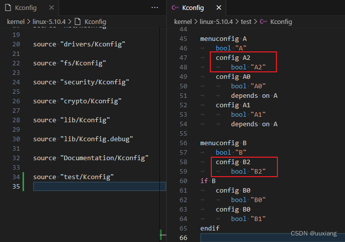Click the bool "B0" line
The width and height of the screenshot is (345, 242).
(x=248, y=200)
